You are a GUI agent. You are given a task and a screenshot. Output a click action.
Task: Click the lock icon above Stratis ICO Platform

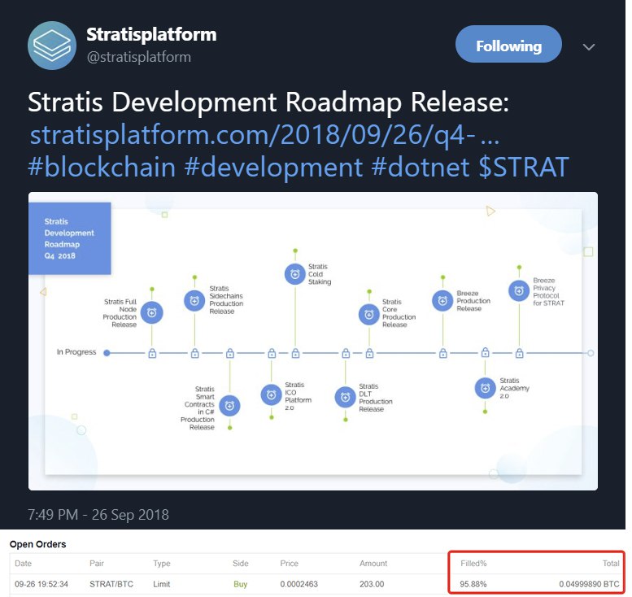click(x=272, y=353)
